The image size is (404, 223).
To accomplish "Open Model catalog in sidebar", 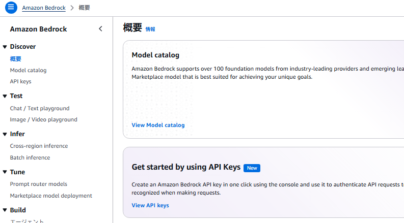I will (x=28, y=70).
